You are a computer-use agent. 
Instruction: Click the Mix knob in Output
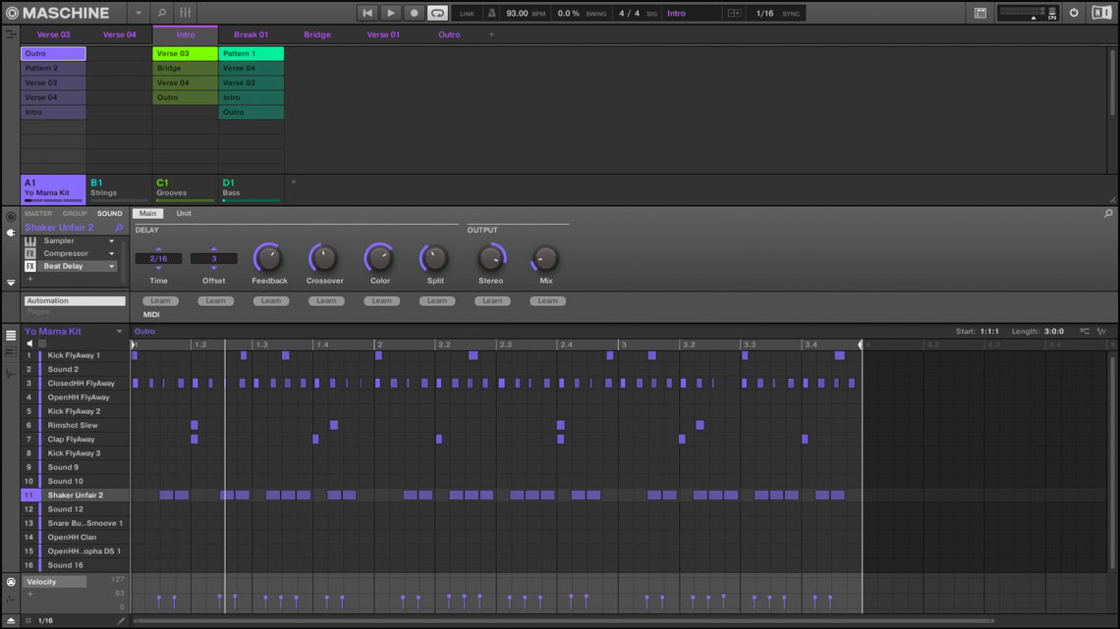pos(545,259)
